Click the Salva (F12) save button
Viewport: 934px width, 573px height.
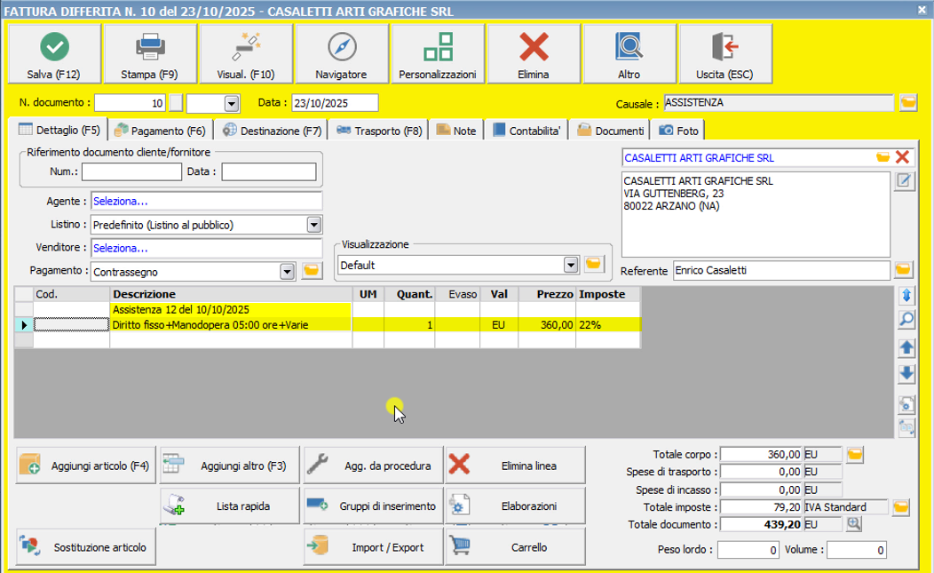point(54,53)
